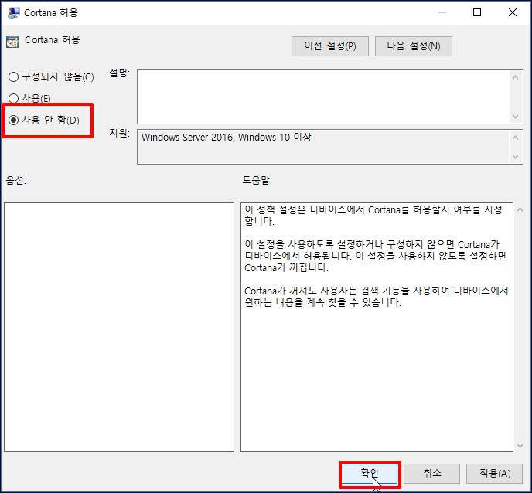The width and height of the screenshot is (532, 493).
Task: Maximize the Cortana 허용 window
Action: (x=477, y=12)
